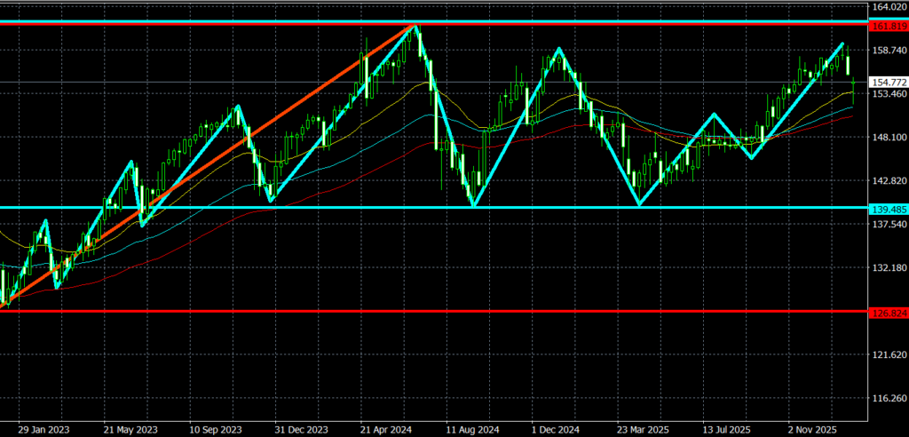
Task: Click the 116.260 price axis value
Action: pyautogui.click(x=889, y=399)
